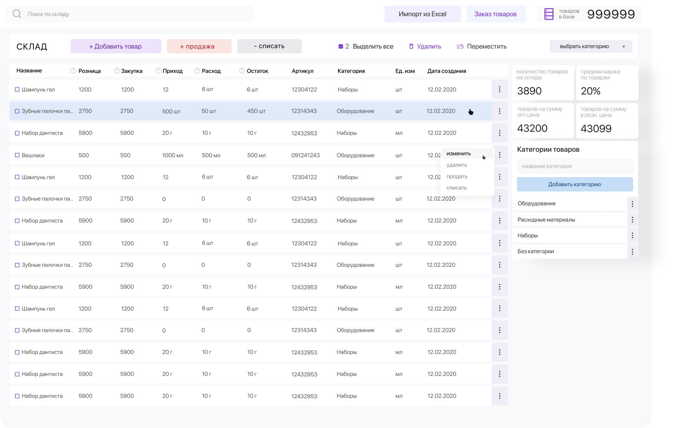
Task: Click the Переместить move icon
Action: [460, 46]
